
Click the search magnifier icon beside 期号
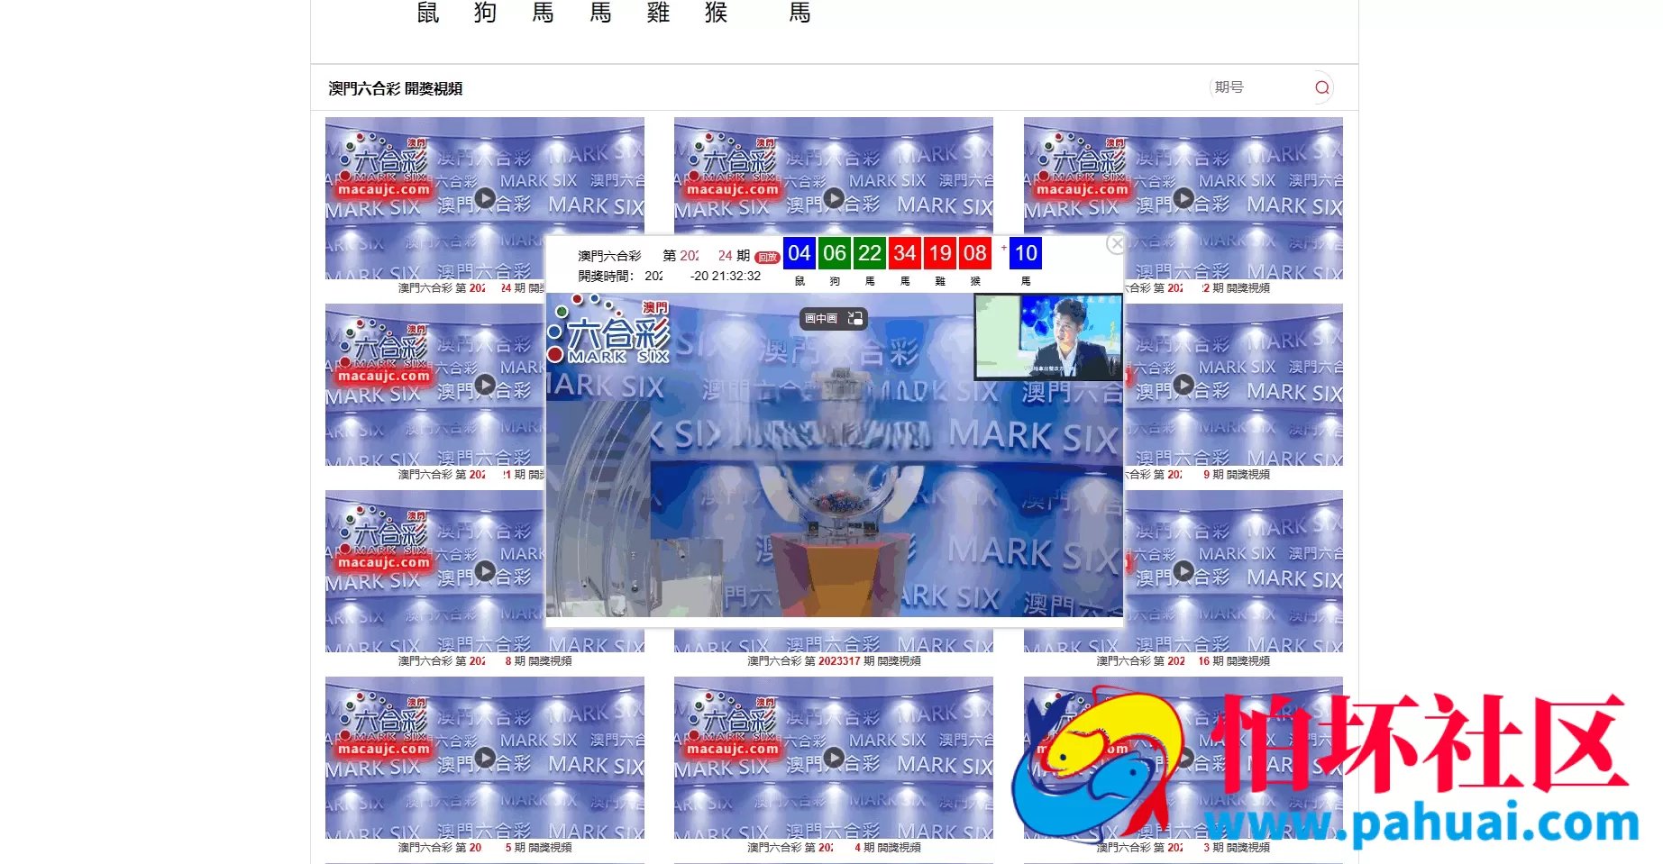pyautogui.click(x=1322, y=87)
